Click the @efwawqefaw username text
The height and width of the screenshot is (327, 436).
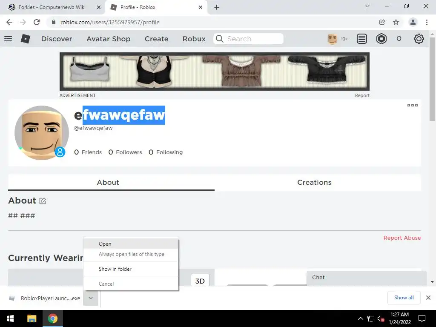point(93,128)
